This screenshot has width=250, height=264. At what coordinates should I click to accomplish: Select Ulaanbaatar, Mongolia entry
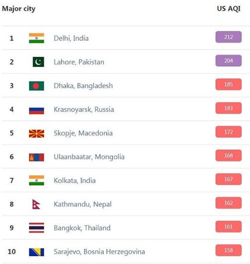coord(89,157)
